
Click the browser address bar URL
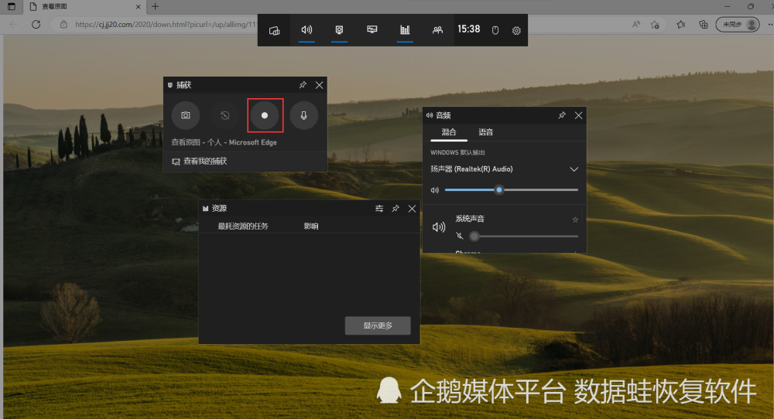[x=166, y=24]
